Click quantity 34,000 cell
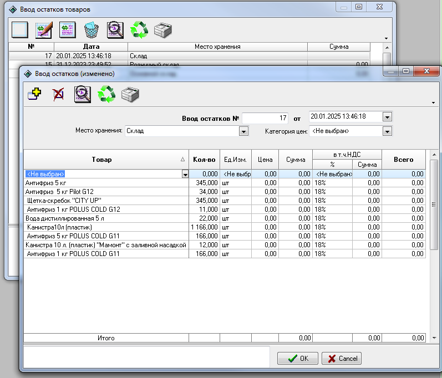This screenshot has width=442, height=378. click(x=205, y=192)
